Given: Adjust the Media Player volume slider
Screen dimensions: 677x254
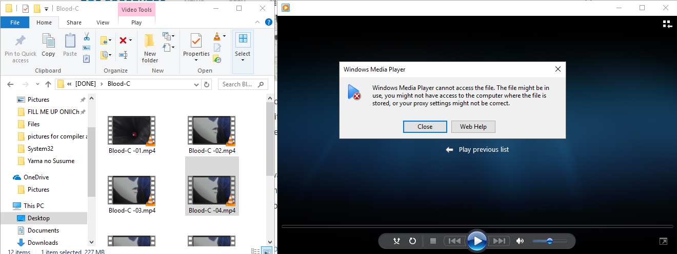Looking at the screenshot, I should pos(549,241).
